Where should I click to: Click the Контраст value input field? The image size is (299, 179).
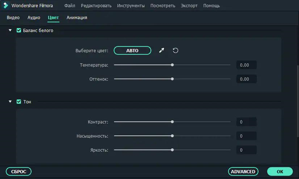click(246, 122)
